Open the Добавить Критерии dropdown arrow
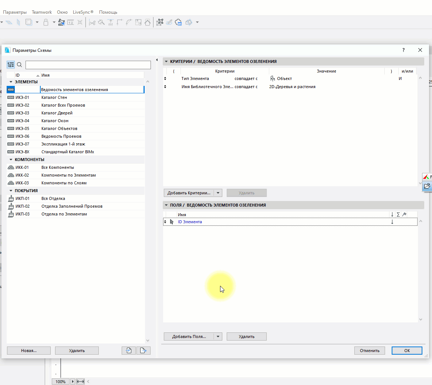 pos(218,193)
